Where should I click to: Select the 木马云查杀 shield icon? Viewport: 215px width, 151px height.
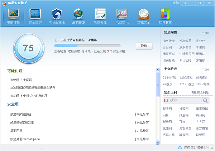click(57, 14)
